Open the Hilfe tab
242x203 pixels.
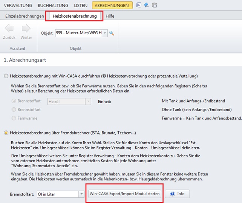[x=110, y=16]
